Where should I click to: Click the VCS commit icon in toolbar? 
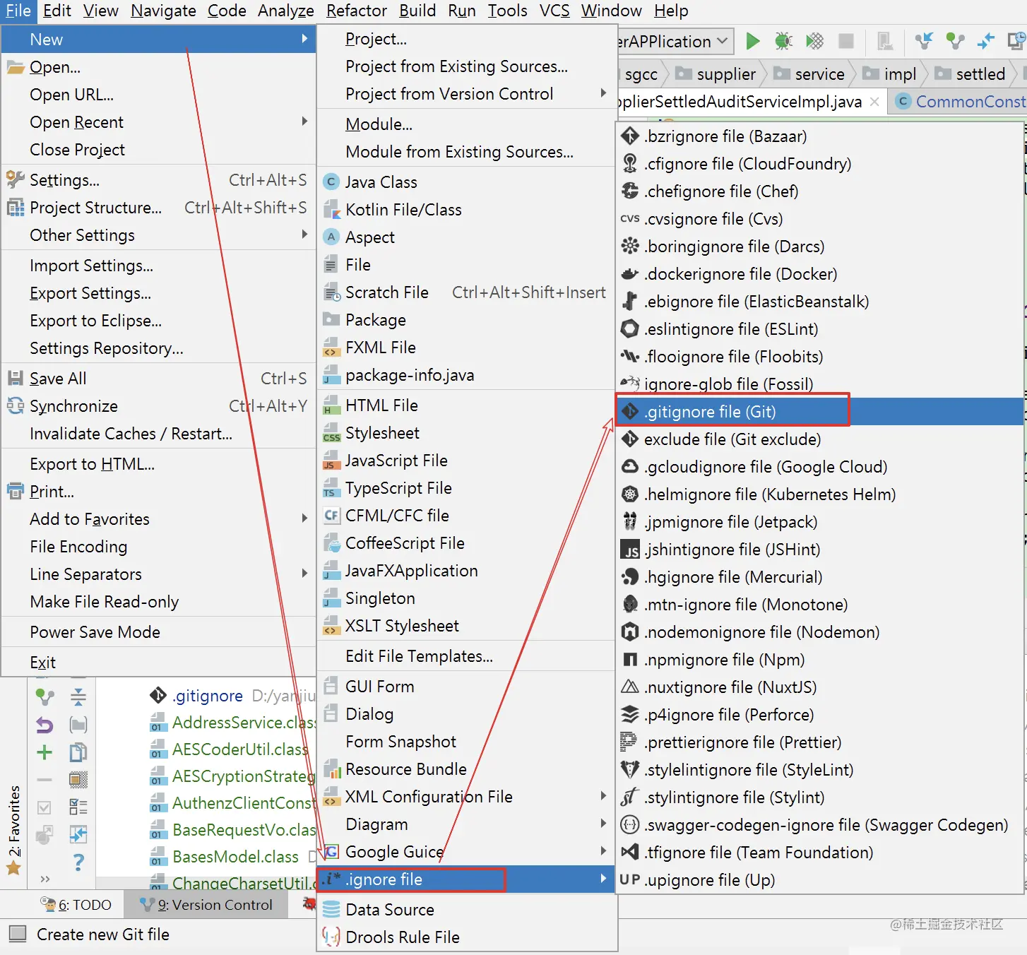[x=955, y=41]
